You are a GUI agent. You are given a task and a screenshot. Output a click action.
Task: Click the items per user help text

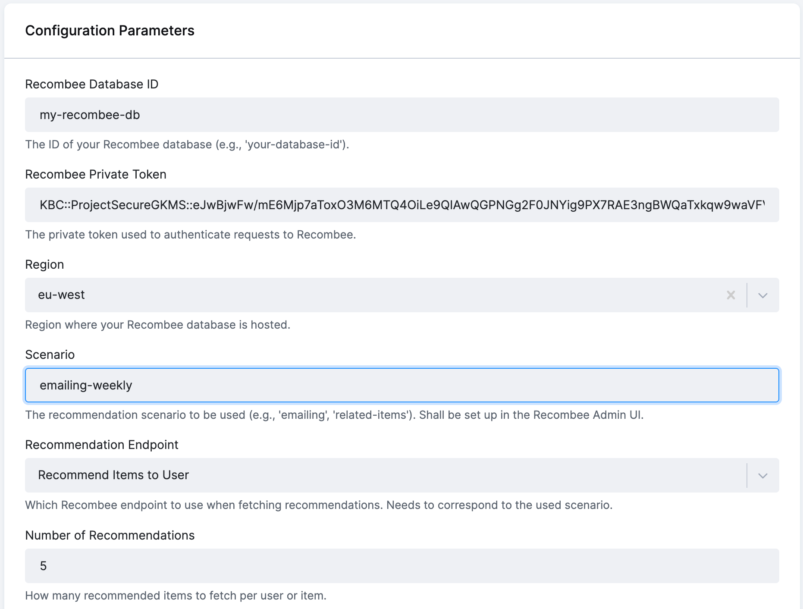point(176,596)
